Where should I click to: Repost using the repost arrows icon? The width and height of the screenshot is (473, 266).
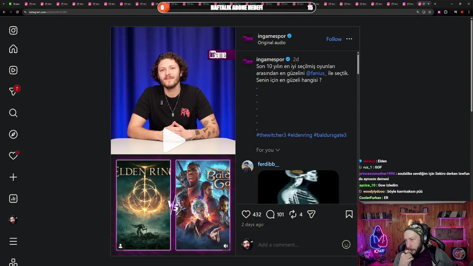tap(293, 214)
